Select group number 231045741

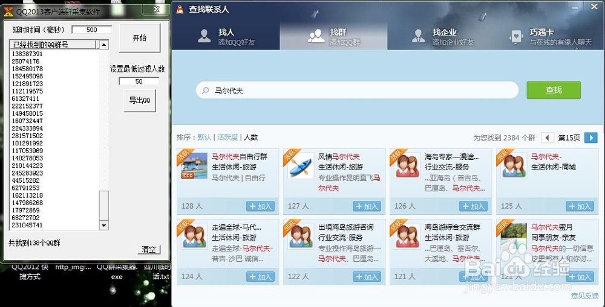(27, 226)
